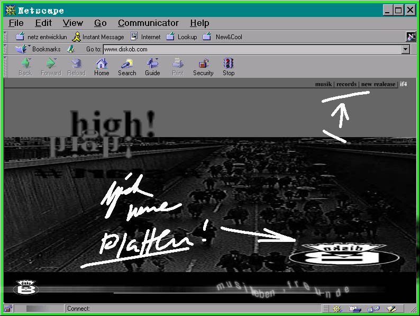This screenshot has width=420, height=316.
Task: Open the Guide toolbar button
Action: (x=152, y=67)
